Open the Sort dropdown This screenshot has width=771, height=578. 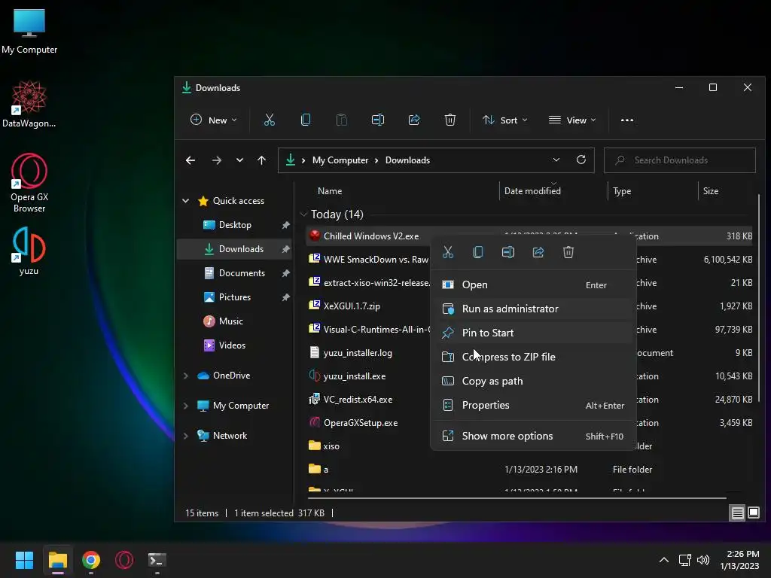point(505,120)
